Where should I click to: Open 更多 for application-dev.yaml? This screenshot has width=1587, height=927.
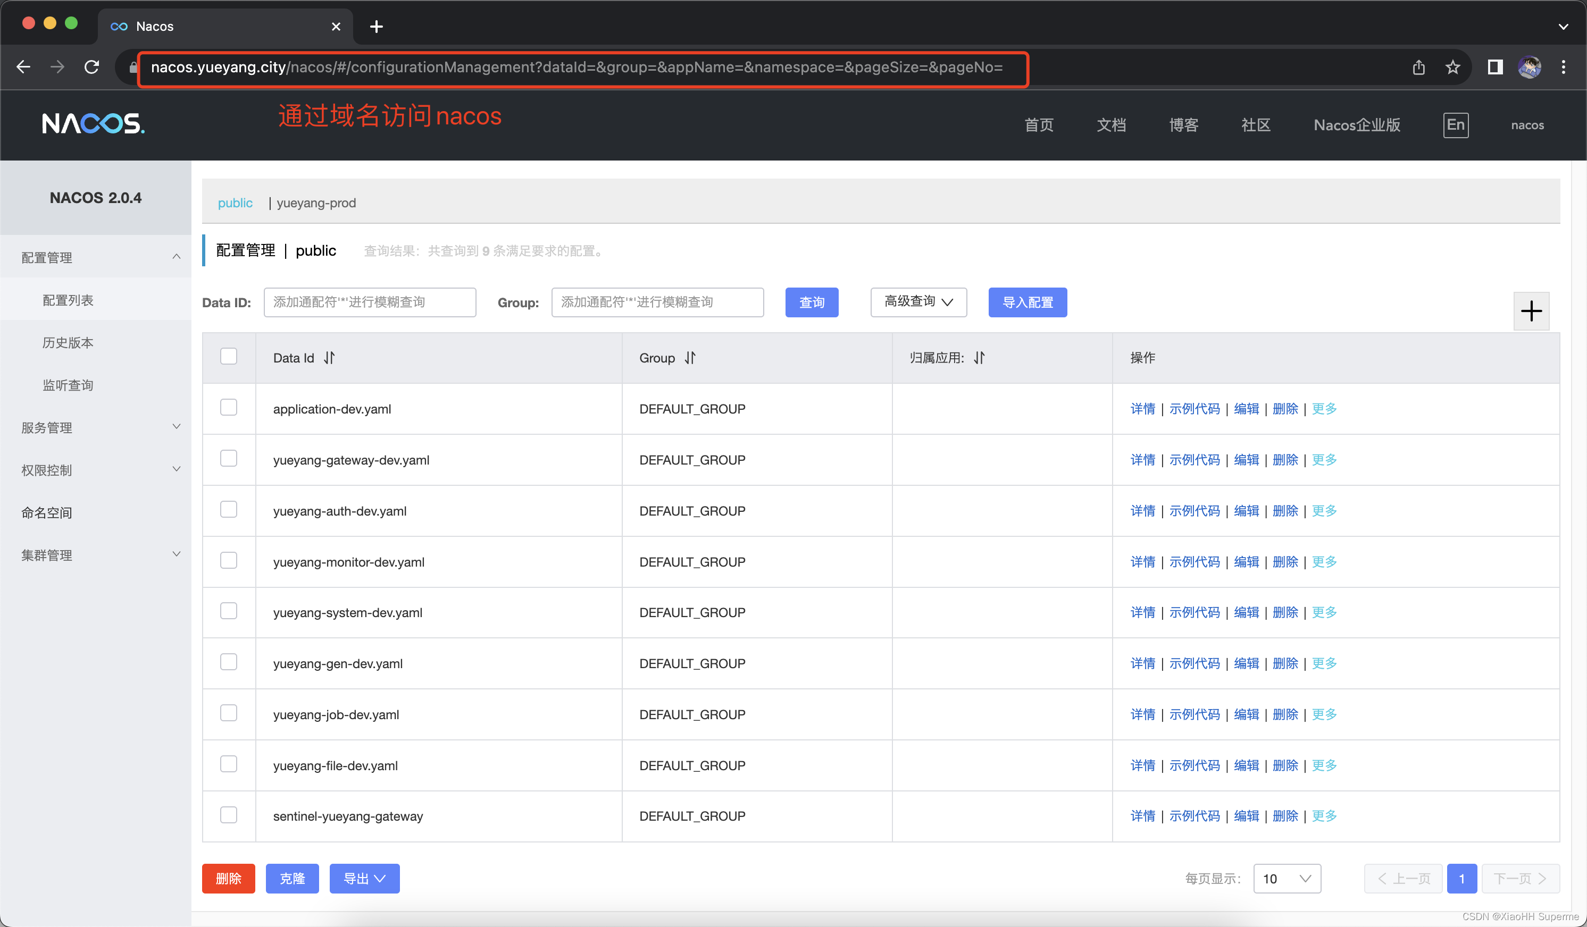[1324, 409]
